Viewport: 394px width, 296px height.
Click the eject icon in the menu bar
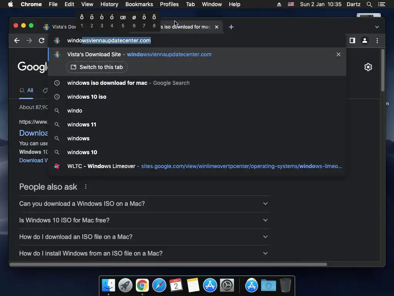(x=279, y=4)
